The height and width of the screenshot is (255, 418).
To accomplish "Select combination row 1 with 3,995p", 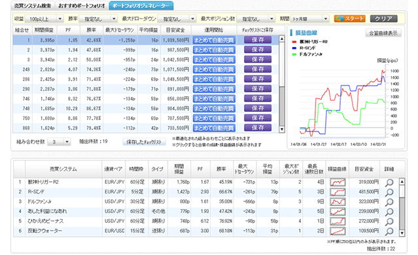I will pos(146,41).
